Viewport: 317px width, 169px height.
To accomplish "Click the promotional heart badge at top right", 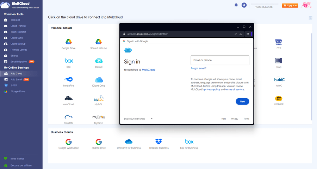I will 306,5.
